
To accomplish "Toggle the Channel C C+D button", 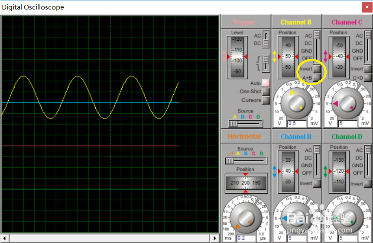I will [368, 78].
